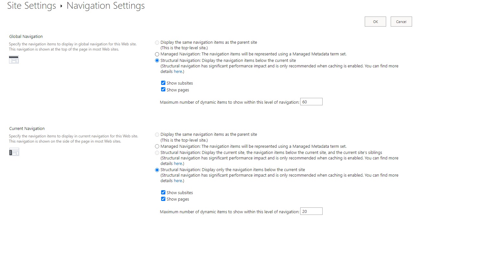Screen dimensions: 498x280
Task: Click the Current Navigation section heading
Action: [x=27, y=128]
